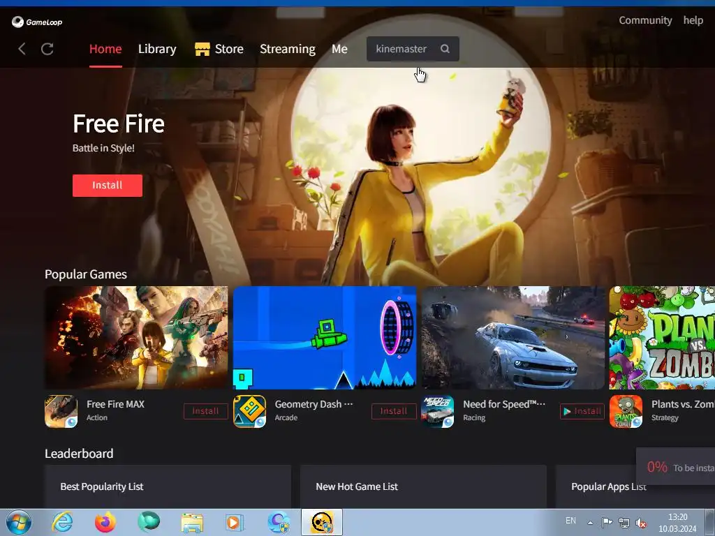The height and width of the screenshot is (536, 715).
Task: Install Need for Speed
Action: [x=582, y=411]
